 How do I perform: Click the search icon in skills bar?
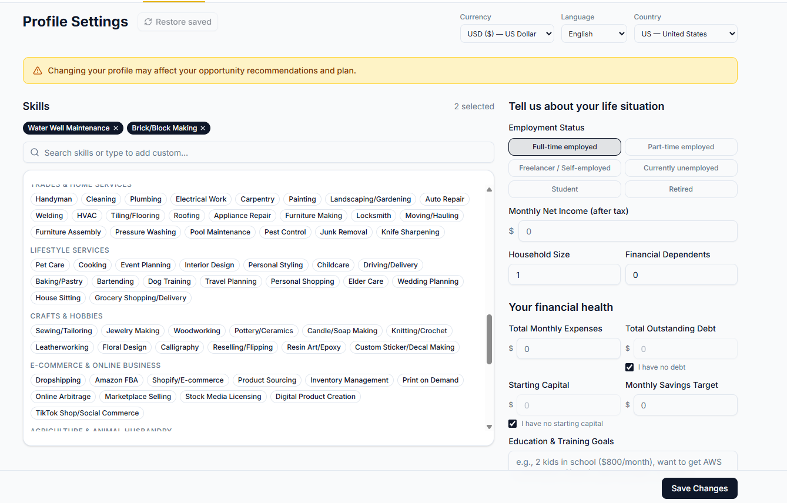(x=35, y=152)
